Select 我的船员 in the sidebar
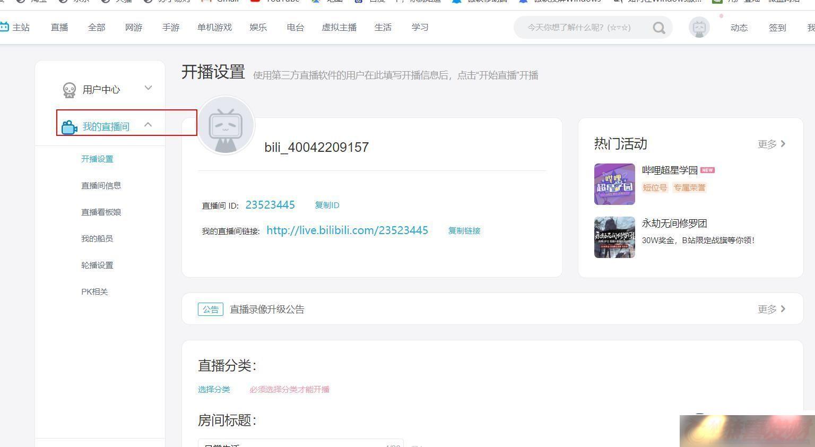The height and width of the screenshot is (447, 815). [97, 238]
